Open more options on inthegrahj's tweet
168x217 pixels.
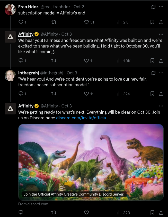coord(161,73)
